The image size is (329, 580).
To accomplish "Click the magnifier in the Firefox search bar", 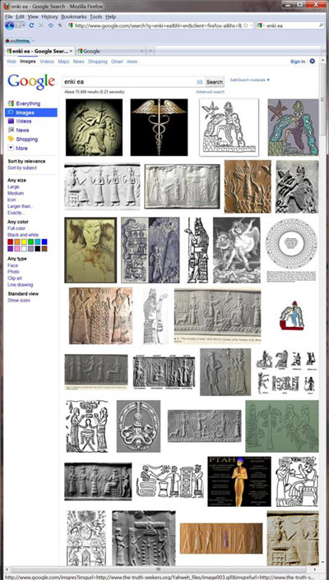I will coord(322,25).
